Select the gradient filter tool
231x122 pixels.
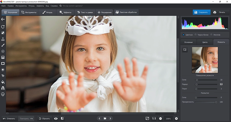tap(3, 57)
